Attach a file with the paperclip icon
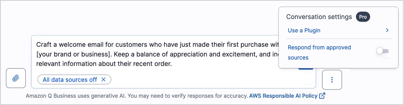Viewport: 404px width, 105px height. 16,78
